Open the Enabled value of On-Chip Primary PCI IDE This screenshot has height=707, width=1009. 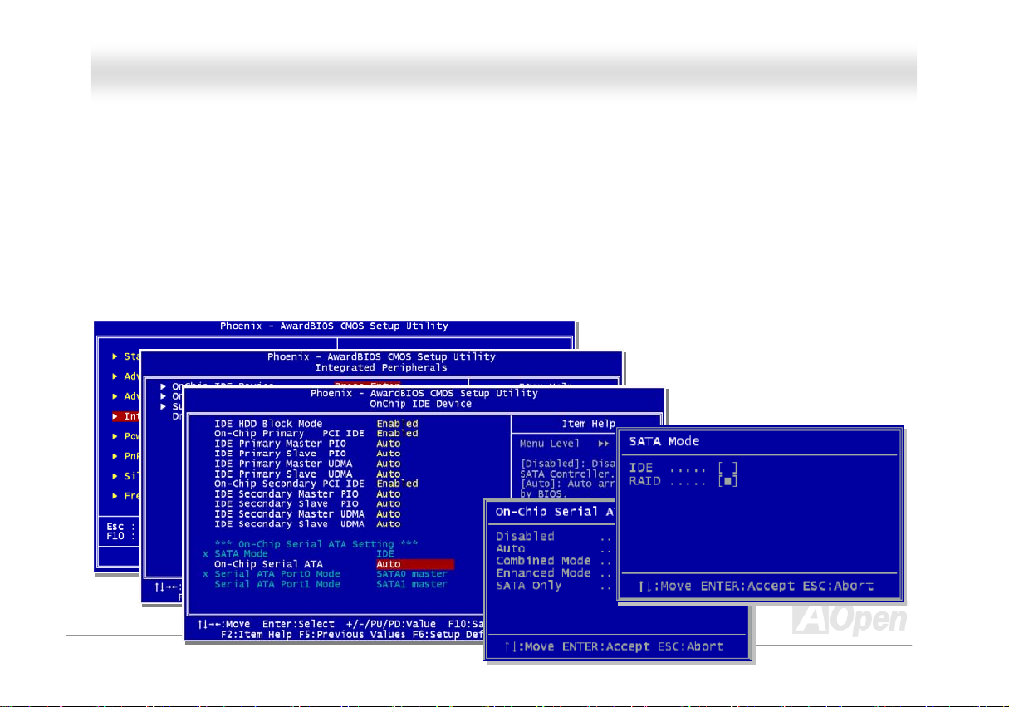pos(397,434)
